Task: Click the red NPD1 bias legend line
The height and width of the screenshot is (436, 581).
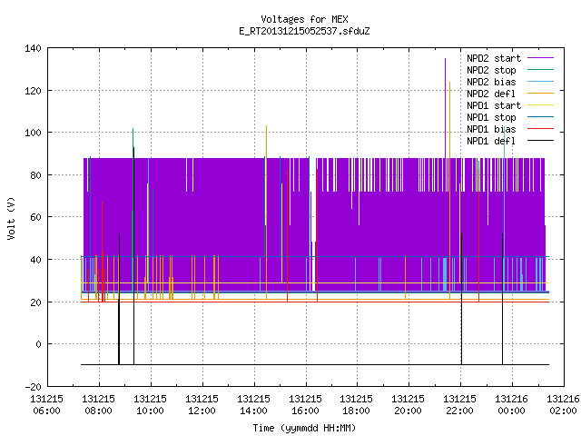Action: [540, 129]
